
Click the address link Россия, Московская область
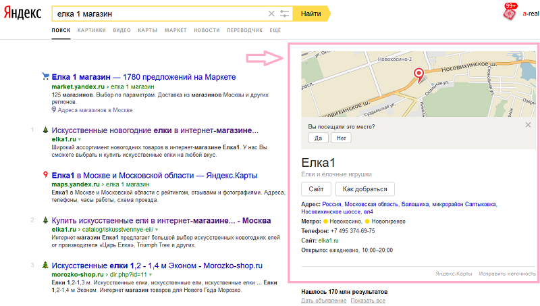pos(399,208)
